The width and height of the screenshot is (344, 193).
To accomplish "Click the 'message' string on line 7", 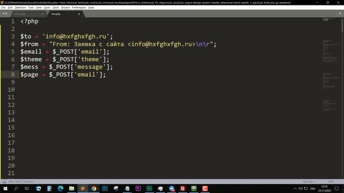I will pos(90,67).
